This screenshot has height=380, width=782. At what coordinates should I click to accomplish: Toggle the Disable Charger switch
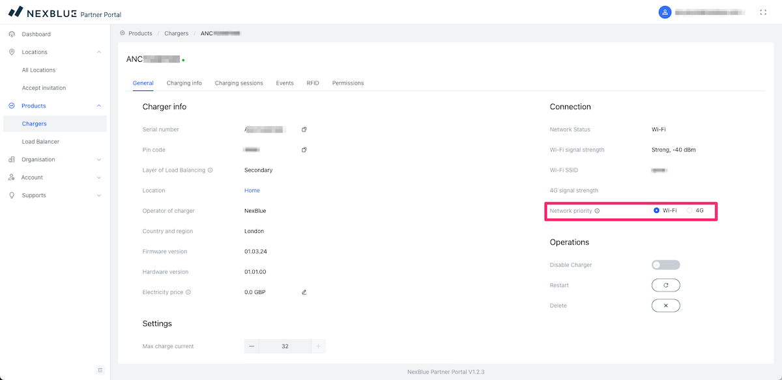pos(665,265)
